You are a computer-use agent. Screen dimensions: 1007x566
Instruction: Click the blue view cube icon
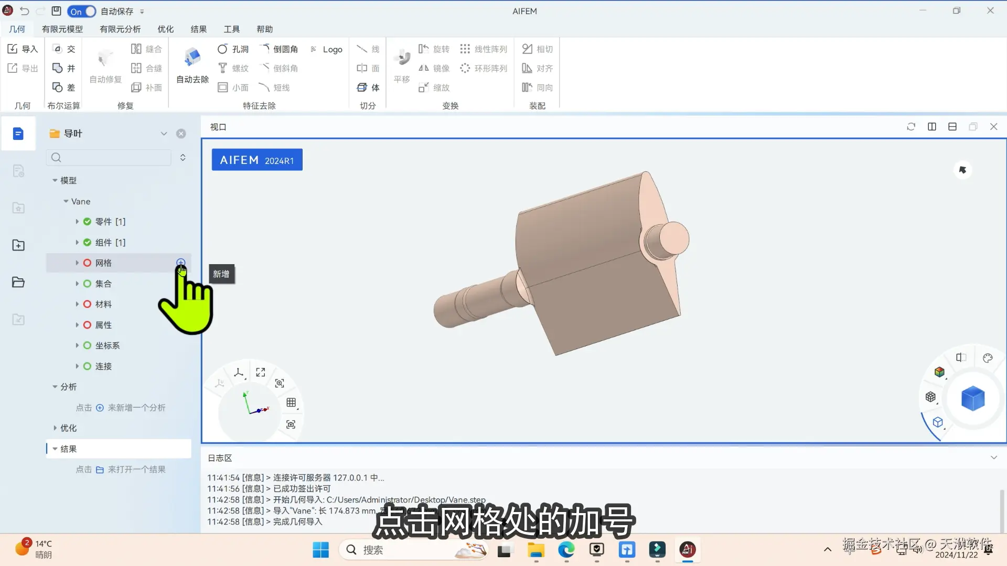973,399
